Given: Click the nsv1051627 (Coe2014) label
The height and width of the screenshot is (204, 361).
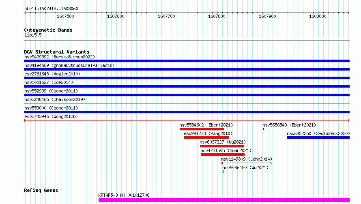Looking at the screenshot, I should click(49, 82).
